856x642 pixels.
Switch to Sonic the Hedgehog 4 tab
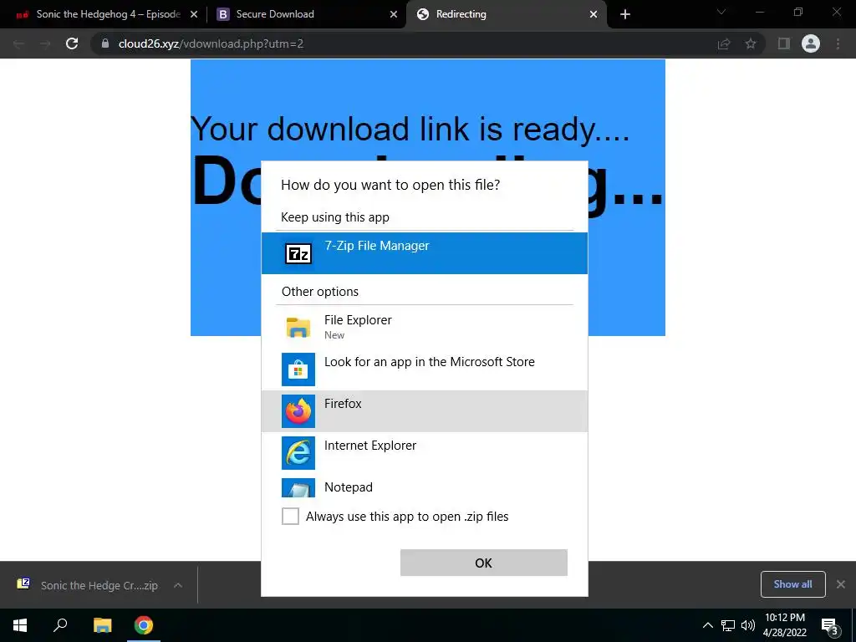click(x=103, y=14)
